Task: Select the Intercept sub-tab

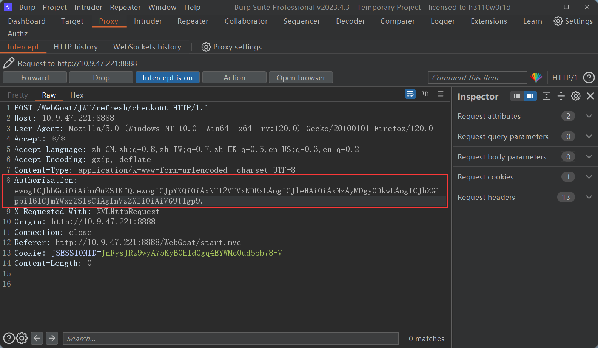Action: coord(23,47)
